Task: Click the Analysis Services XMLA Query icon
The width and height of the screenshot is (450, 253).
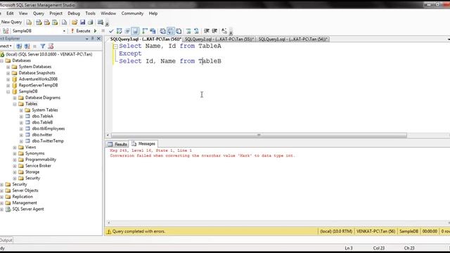Action: click(55, 22)
